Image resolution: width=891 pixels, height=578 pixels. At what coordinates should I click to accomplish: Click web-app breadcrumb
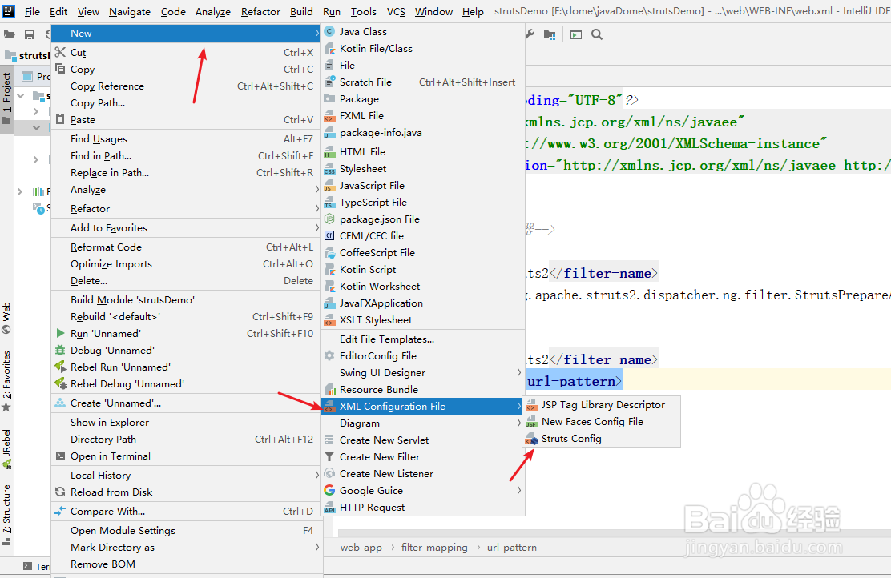[361, 548]
